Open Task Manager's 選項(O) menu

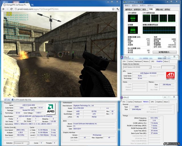coord(135,5)
